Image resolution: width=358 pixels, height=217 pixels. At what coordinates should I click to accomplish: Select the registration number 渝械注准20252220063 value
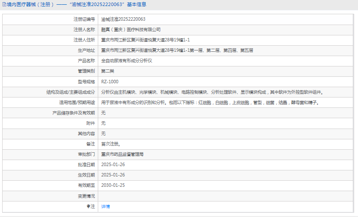pos(123,19)
